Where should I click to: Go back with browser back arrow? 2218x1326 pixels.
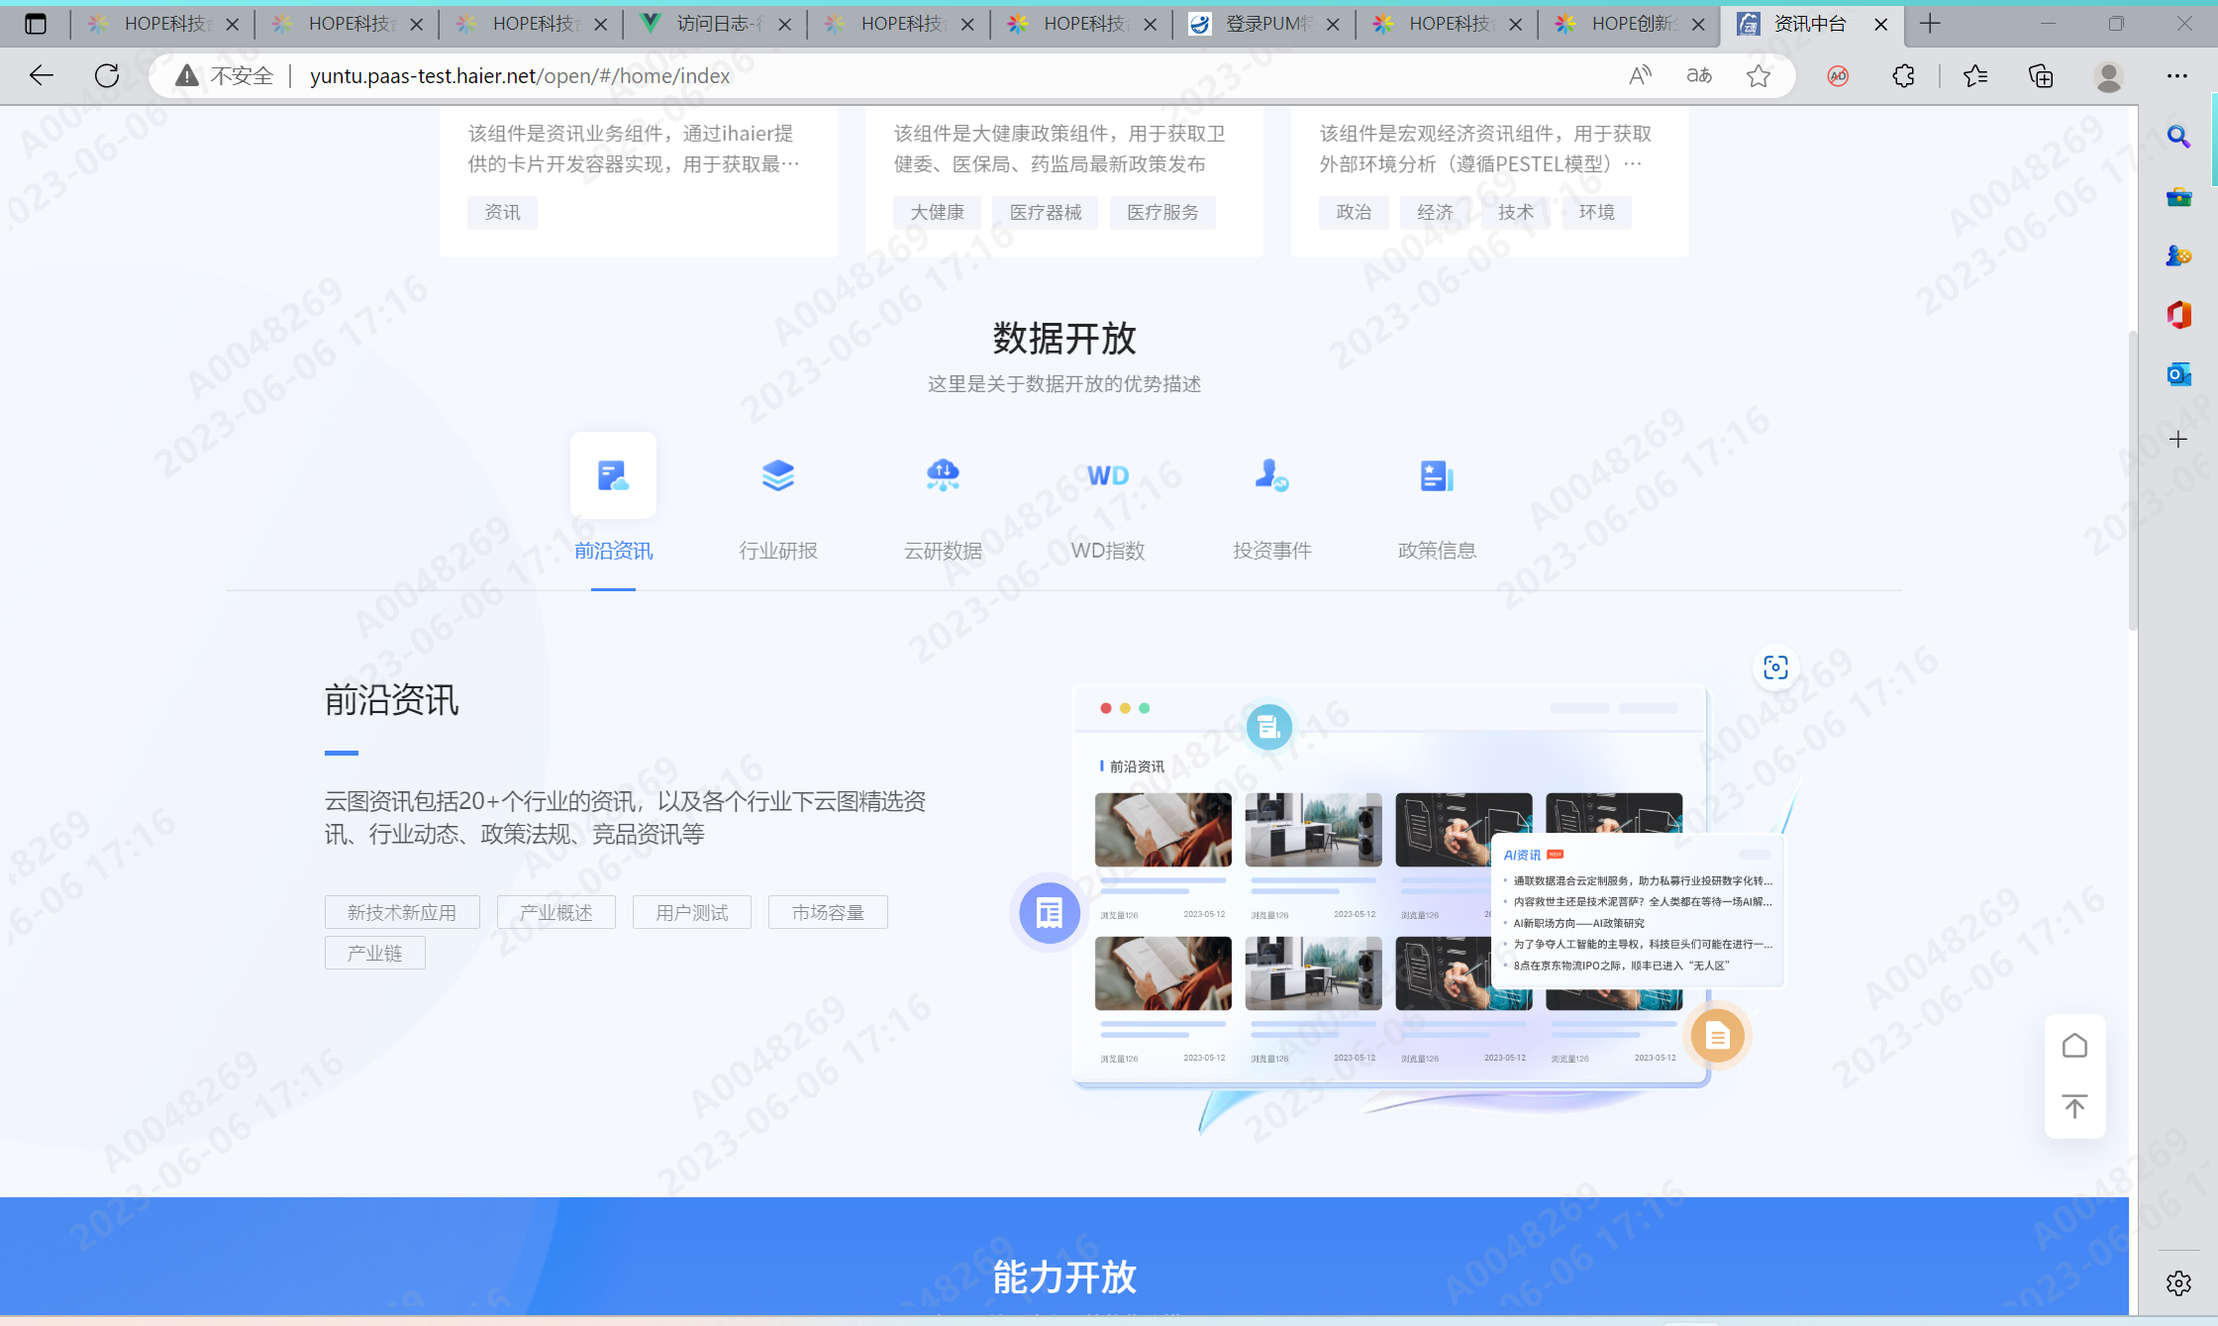(42, 75)
